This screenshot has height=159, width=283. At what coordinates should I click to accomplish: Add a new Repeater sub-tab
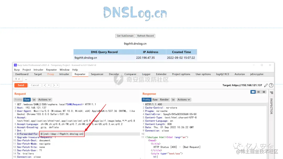click(x=26, y=79)
